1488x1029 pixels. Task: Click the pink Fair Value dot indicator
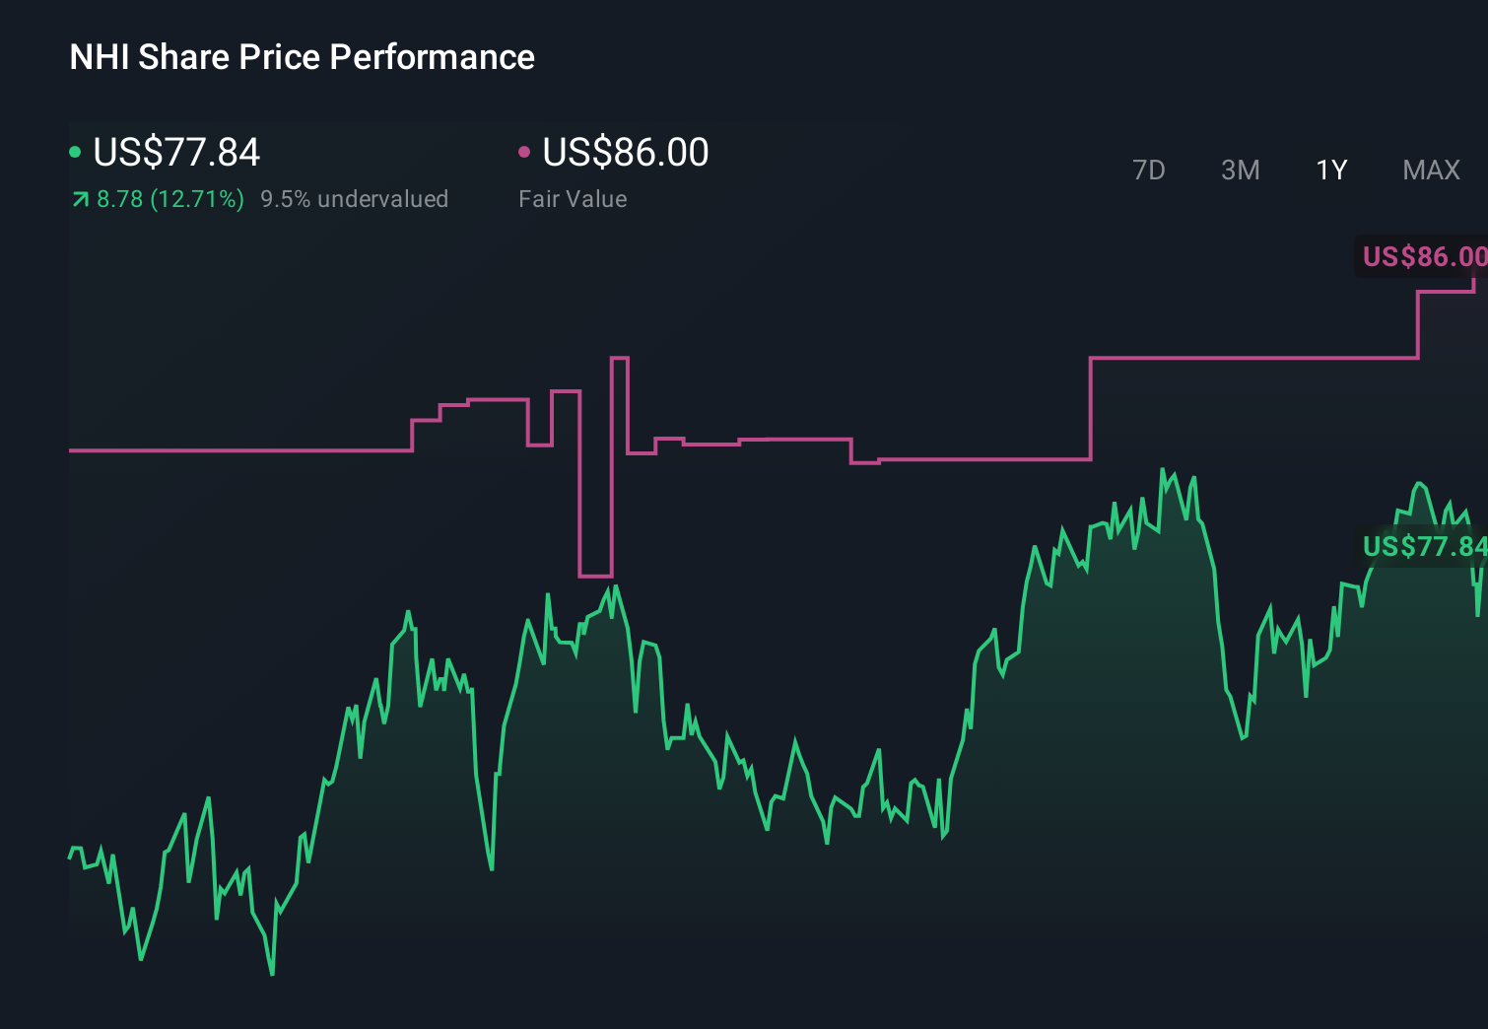(x=524, y=151)
